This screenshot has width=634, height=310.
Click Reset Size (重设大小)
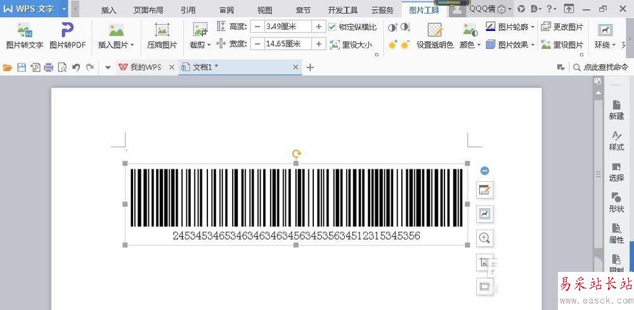(351, 44)
